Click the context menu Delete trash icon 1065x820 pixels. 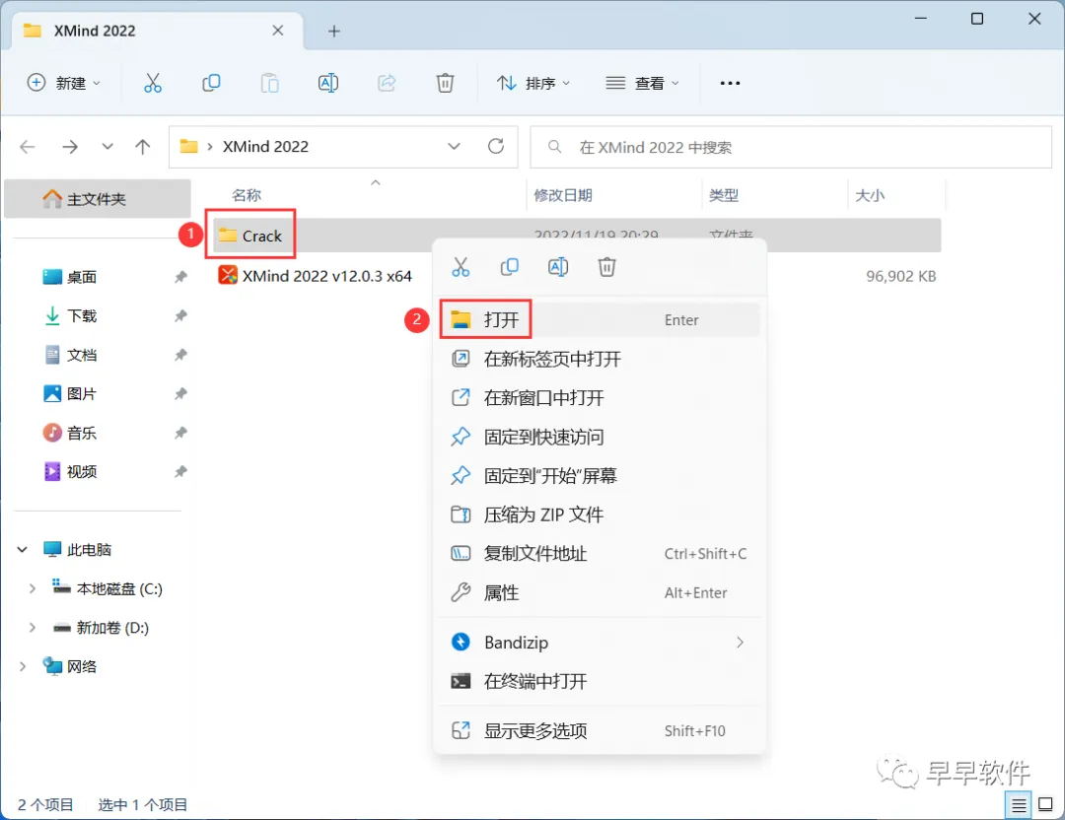tap(607, 267)
